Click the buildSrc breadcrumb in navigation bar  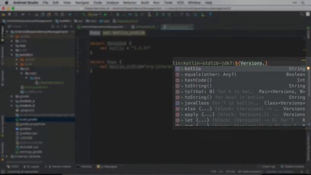63,21
